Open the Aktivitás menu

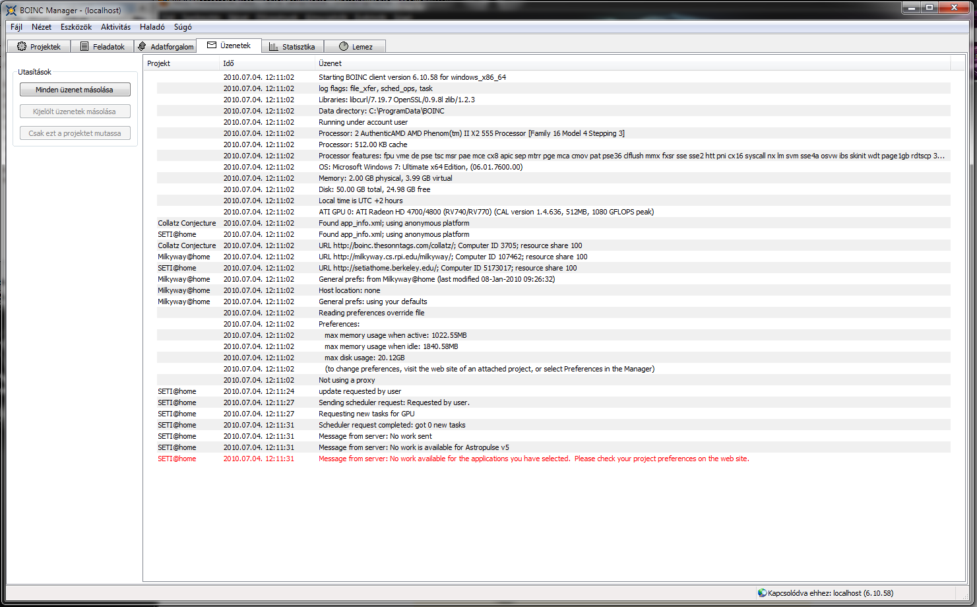click(115, 27)
